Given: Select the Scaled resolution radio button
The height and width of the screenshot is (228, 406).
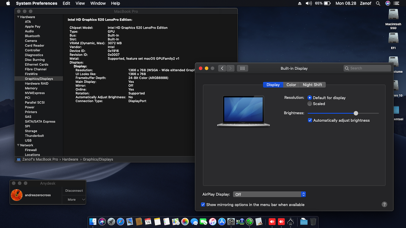Looking at the screenshot, I should pyautogui.click(x=310, y=104).
